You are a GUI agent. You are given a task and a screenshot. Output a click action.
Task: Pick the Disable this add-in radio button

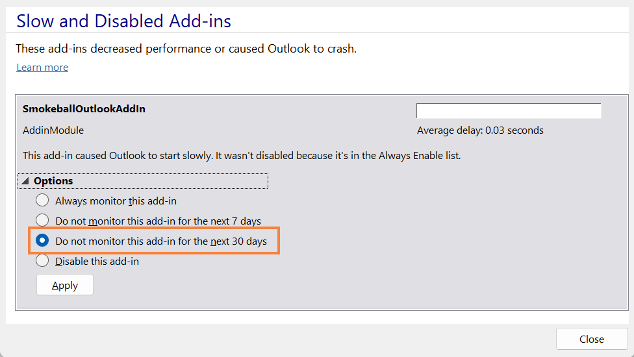click(42, 261)
